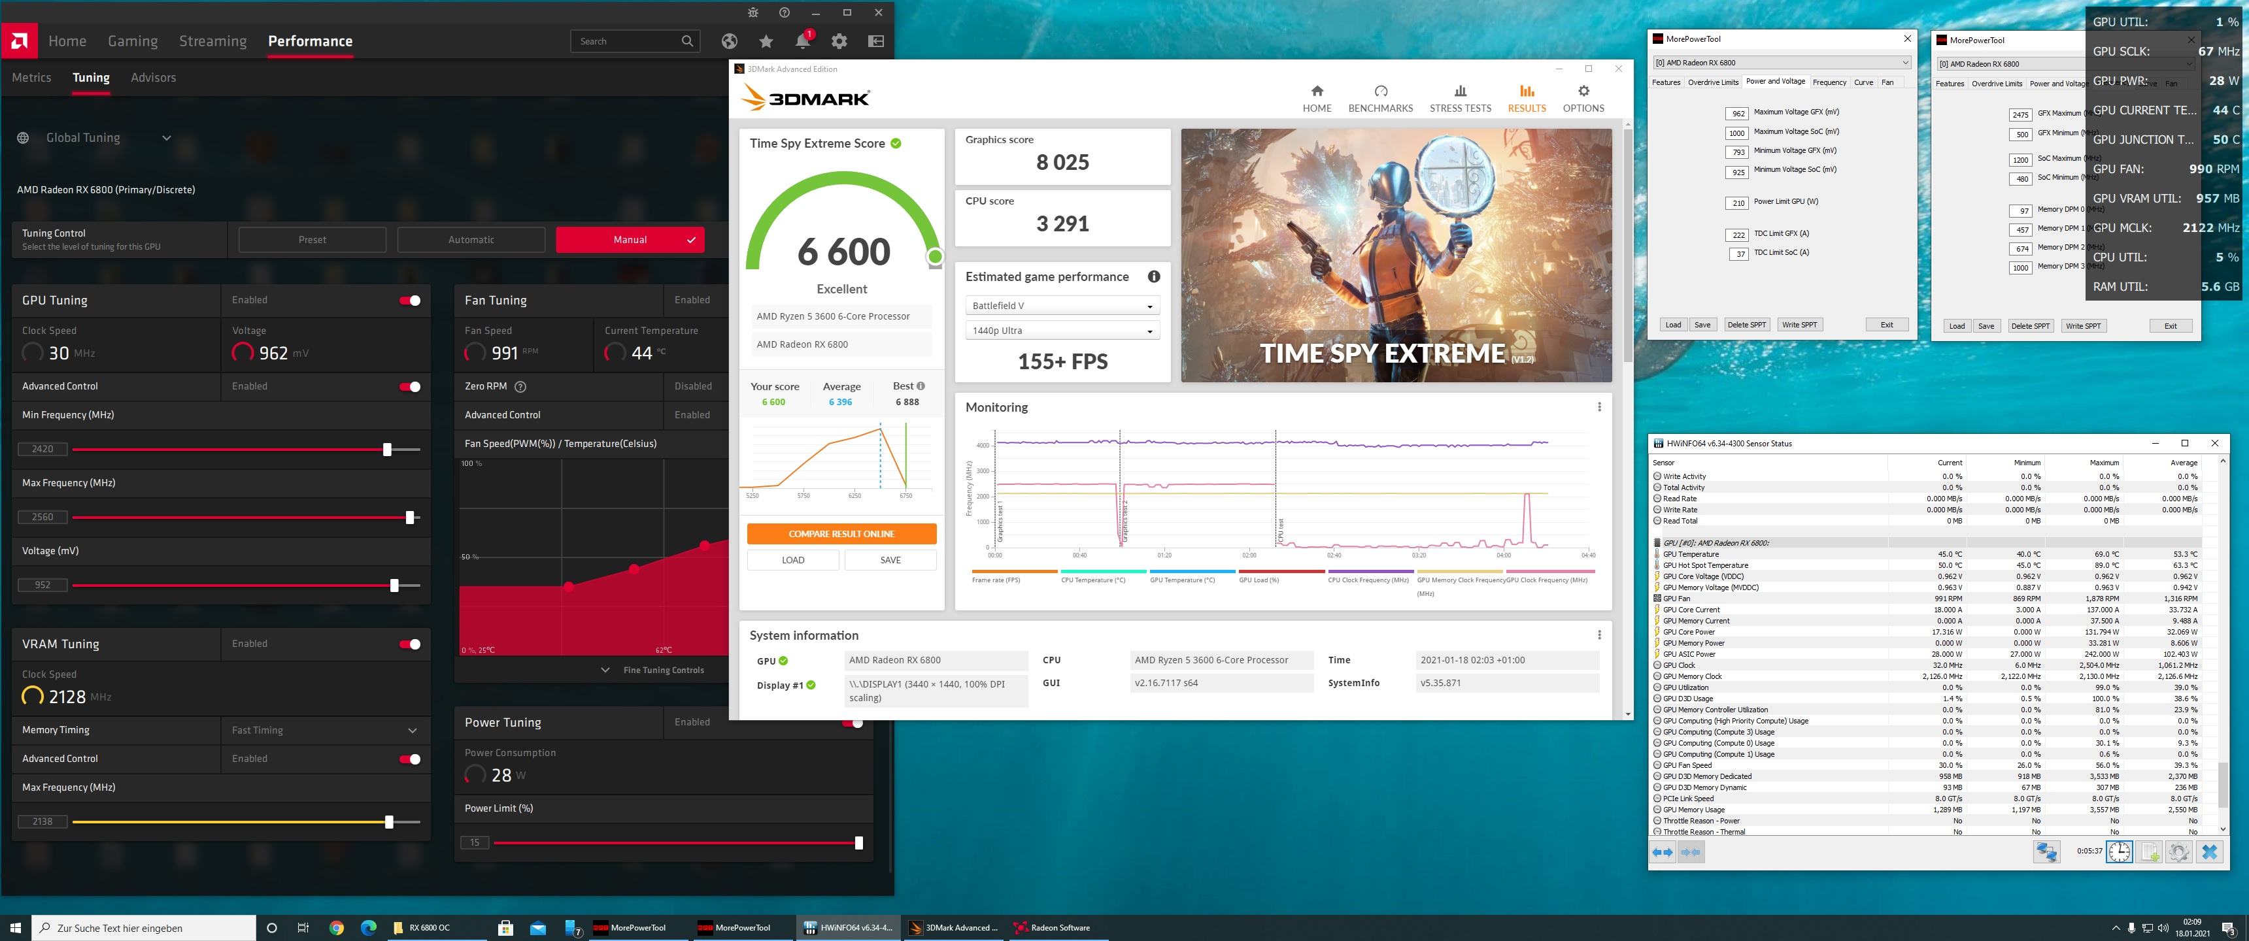
Task: Open Monitoring panel three-dot menu
Action: [1598, 406]
